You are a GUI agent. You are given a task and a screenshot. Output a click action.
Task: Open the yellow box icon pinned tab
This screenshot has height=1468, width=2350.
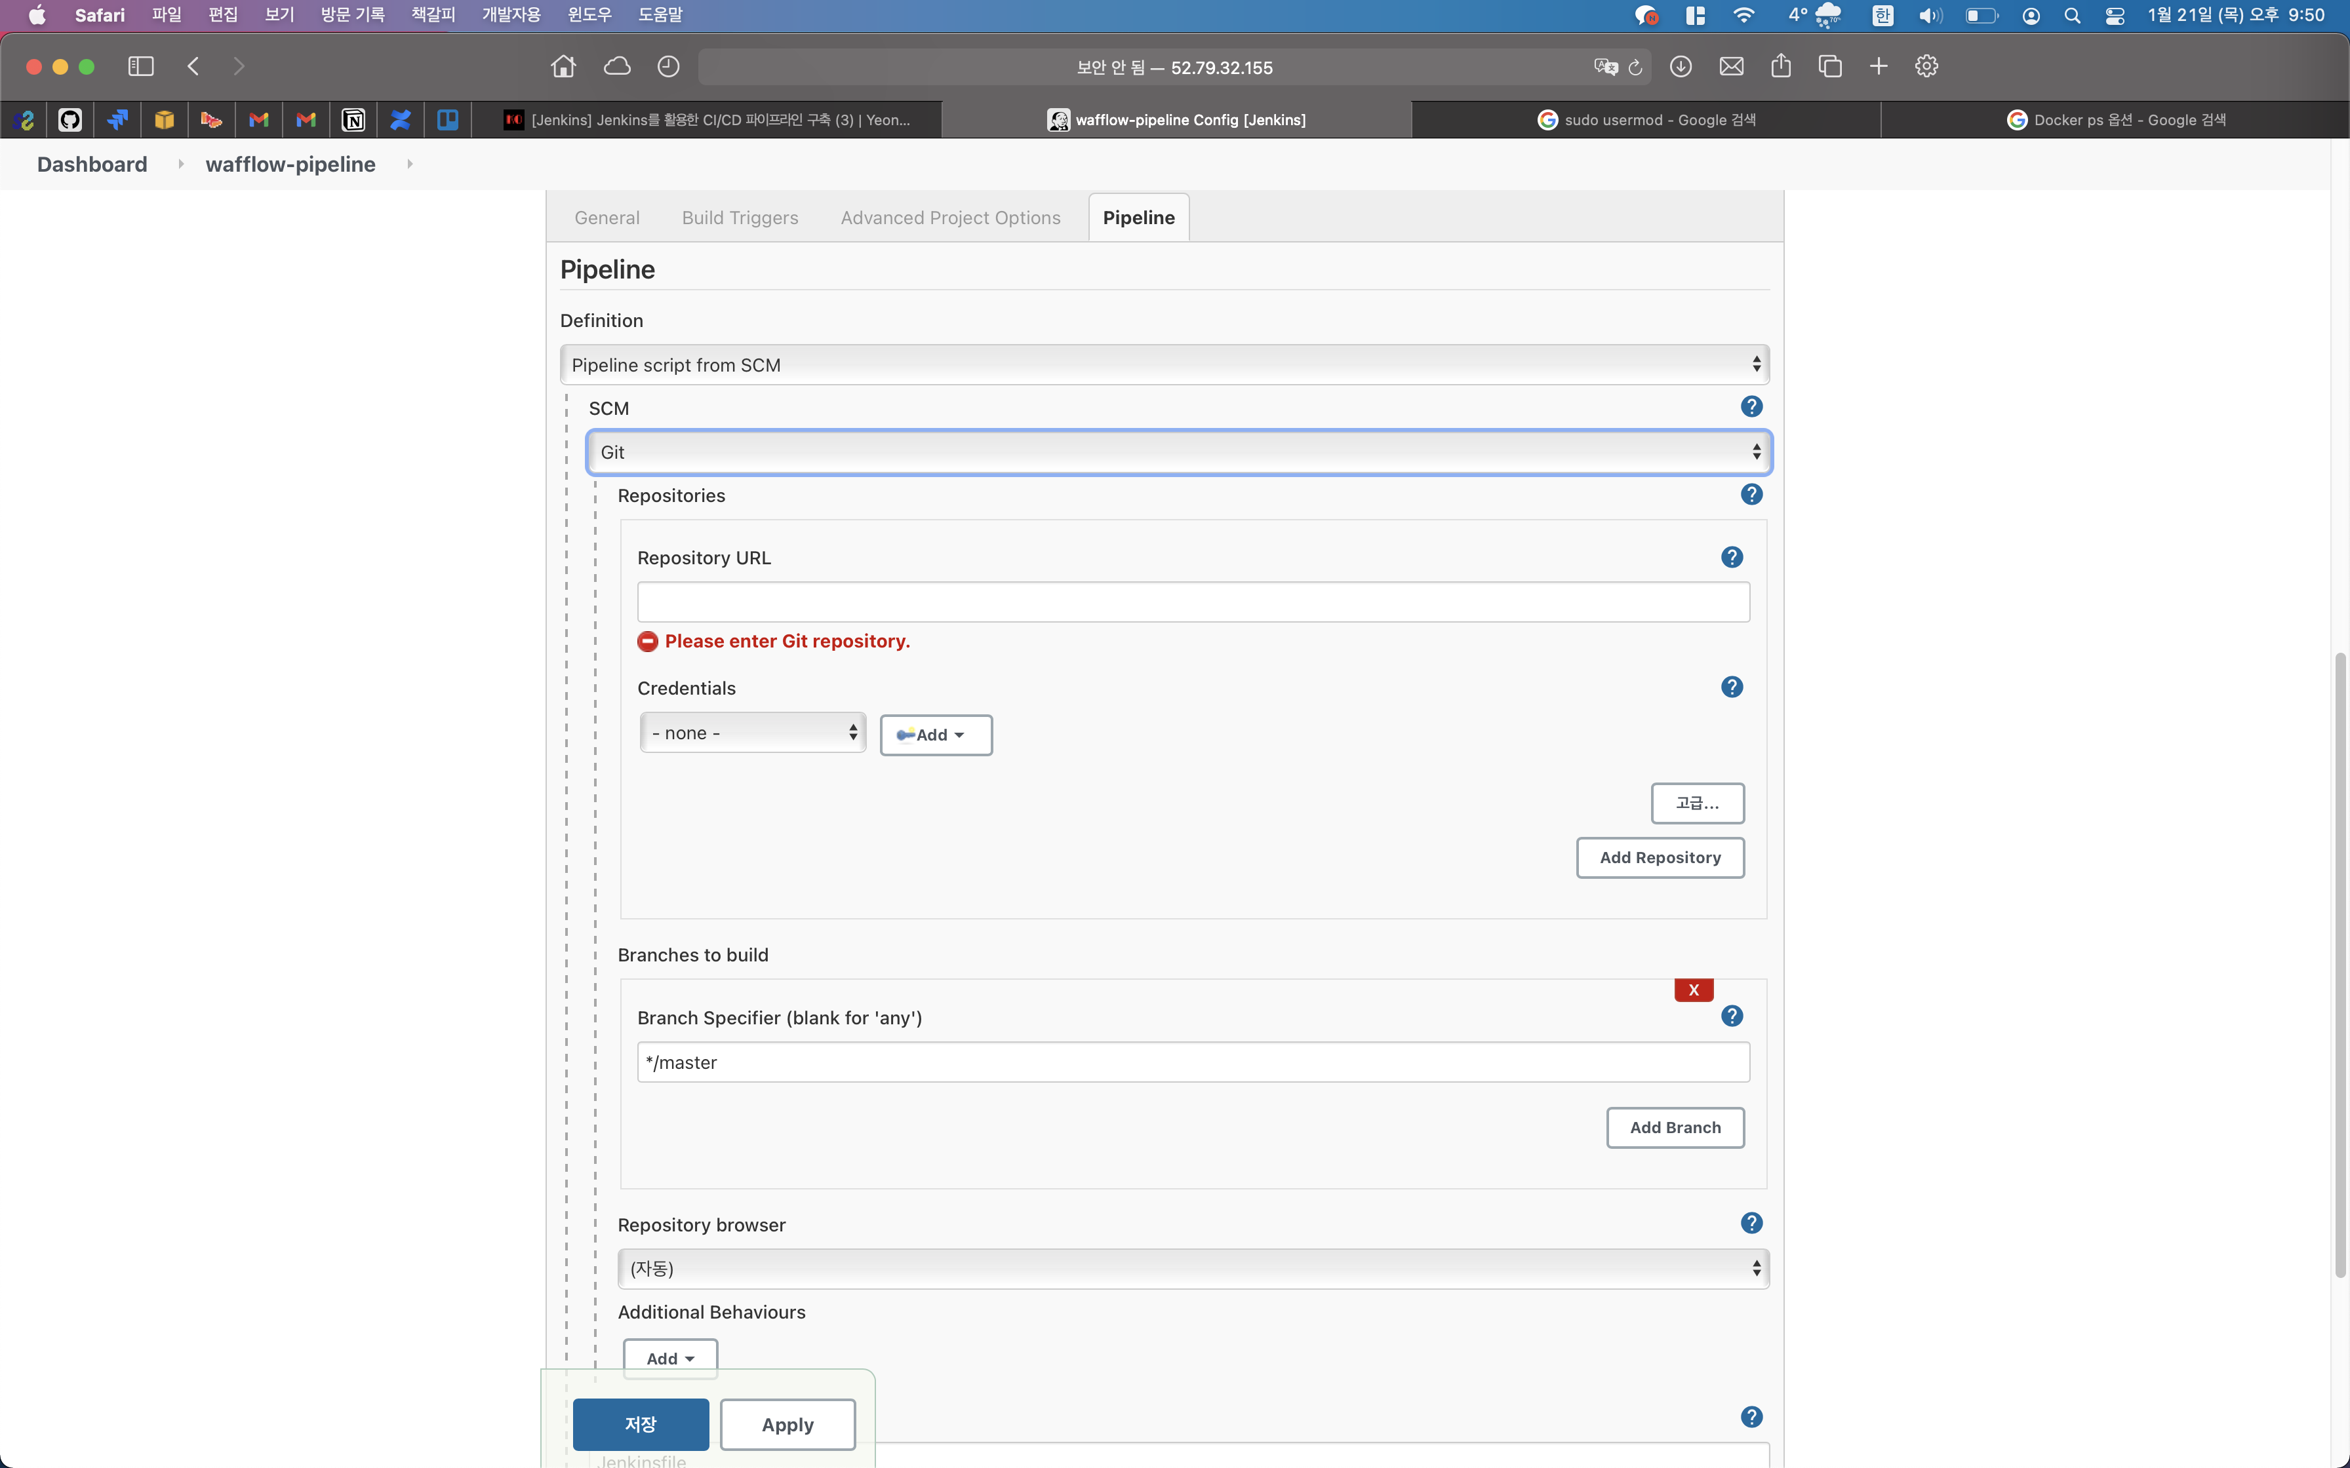pyautogui.click(x=164, y=119)
